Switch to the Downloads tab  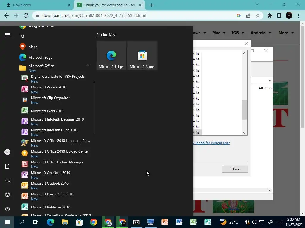(37, 5)
